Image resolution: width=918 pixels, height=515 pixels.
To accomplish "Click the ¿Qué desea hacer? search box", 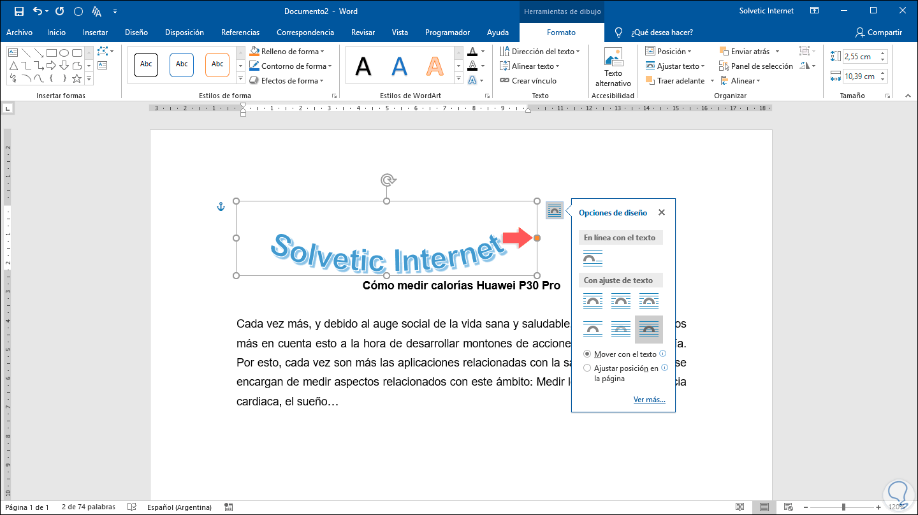I will point(661,33).
